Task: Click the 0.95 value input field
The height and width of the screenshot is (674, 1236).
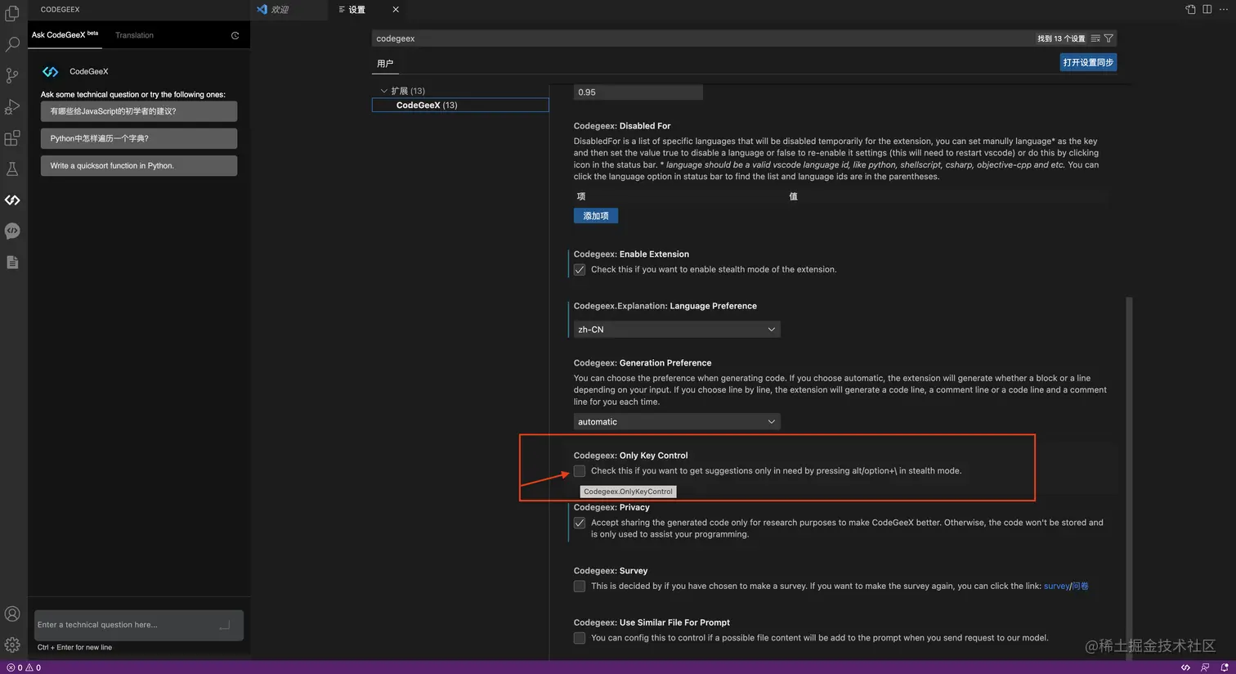Action: click(x=638, y=92)
